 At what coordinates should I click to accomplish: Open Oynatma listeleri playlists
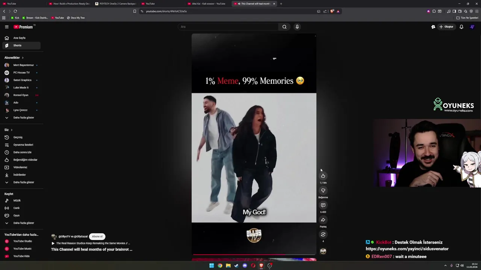pyautogui.click(x=21, y=145)
